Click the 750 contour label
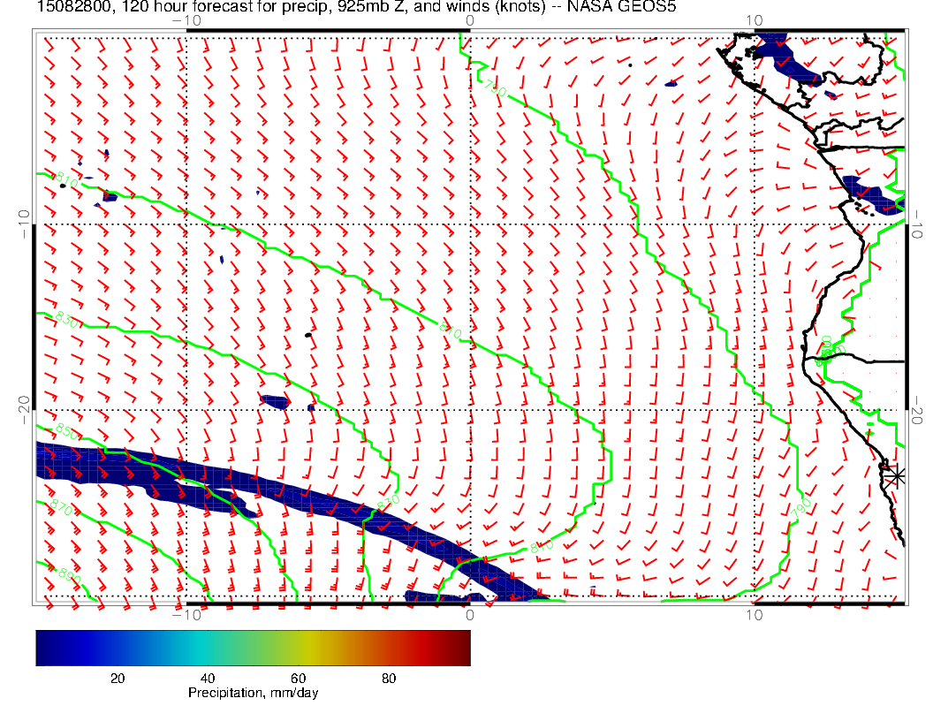933x721 pixels. click(x=494, y=89)
